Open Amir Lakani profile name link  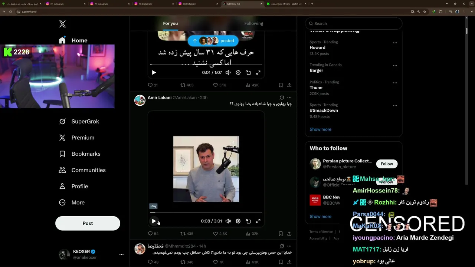160,98
